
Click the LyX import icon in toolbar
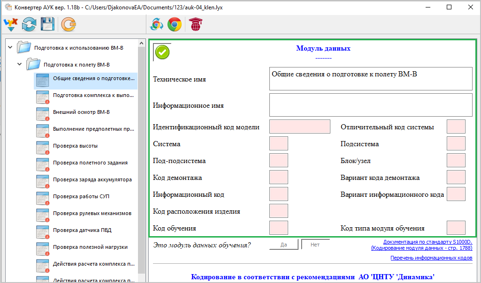(x=10, y=24)
